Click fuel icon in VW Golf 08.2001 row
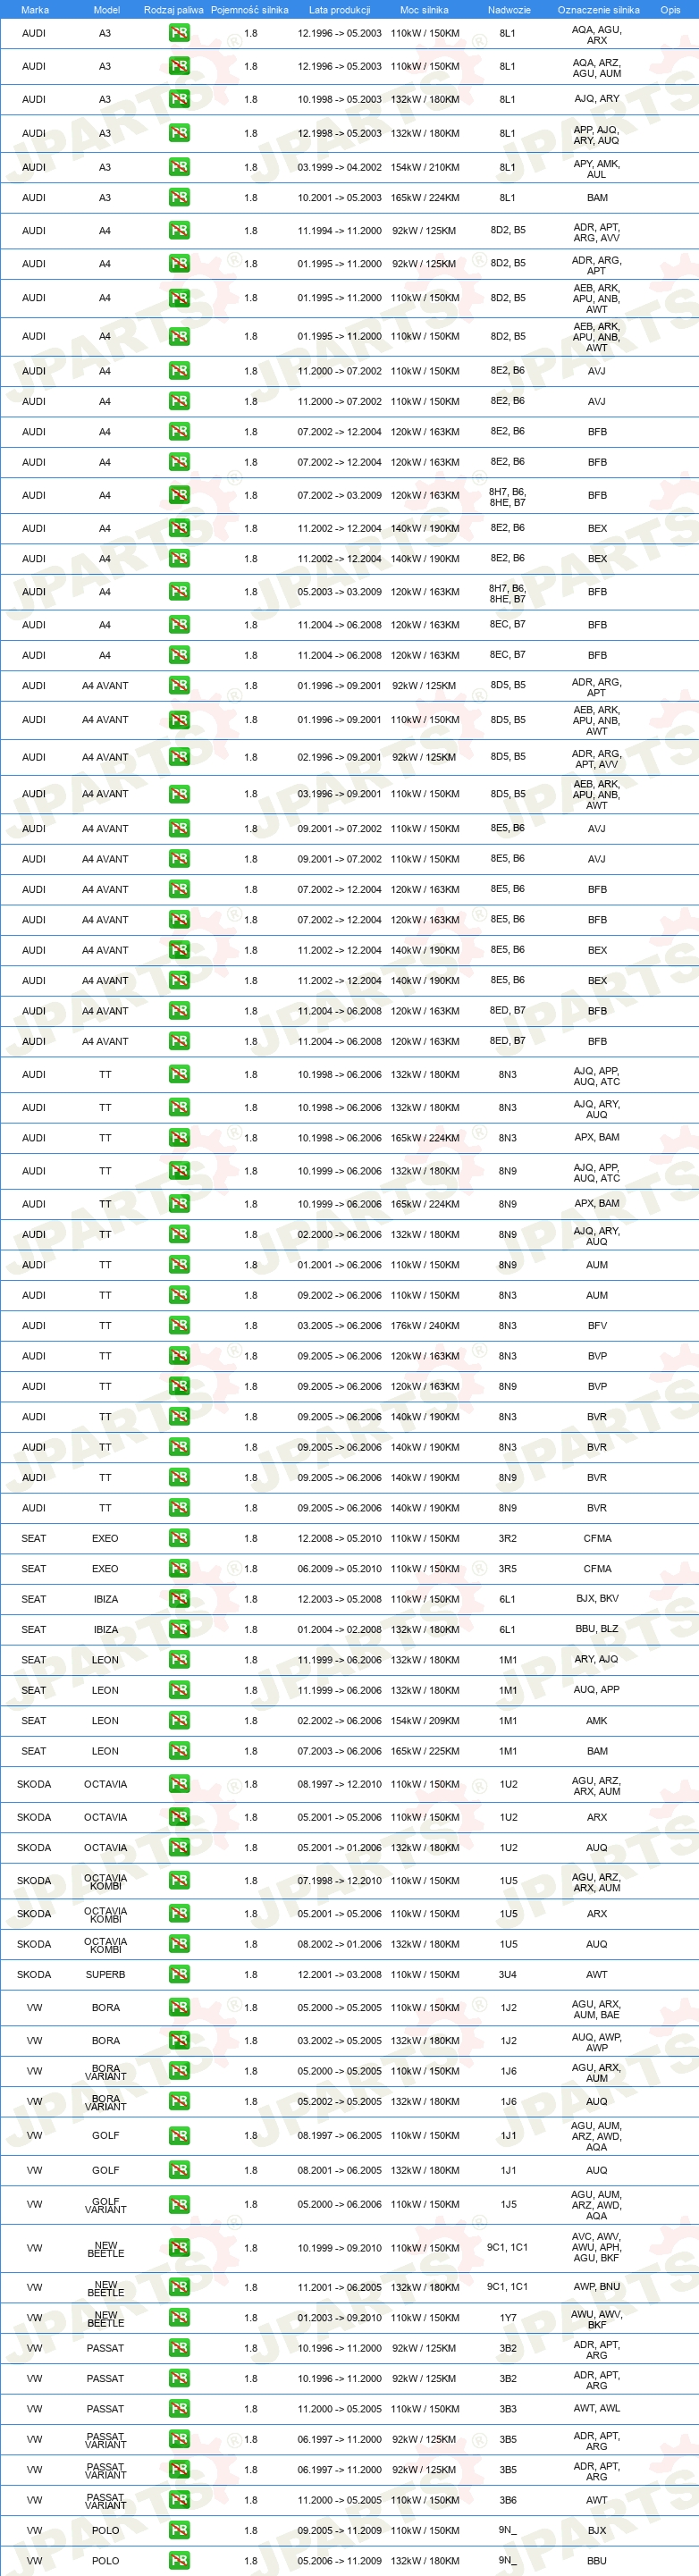The width and height of the screenshot is (699, 2576). (x=179, y=2170)
